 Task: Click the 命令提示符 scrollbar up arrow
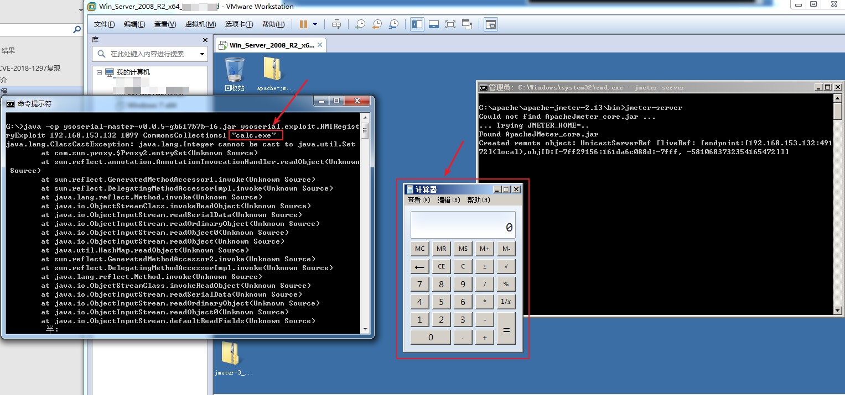365,117
